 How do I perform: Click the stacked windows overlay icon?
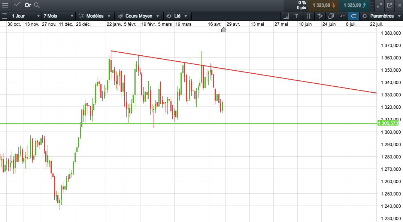331,16
